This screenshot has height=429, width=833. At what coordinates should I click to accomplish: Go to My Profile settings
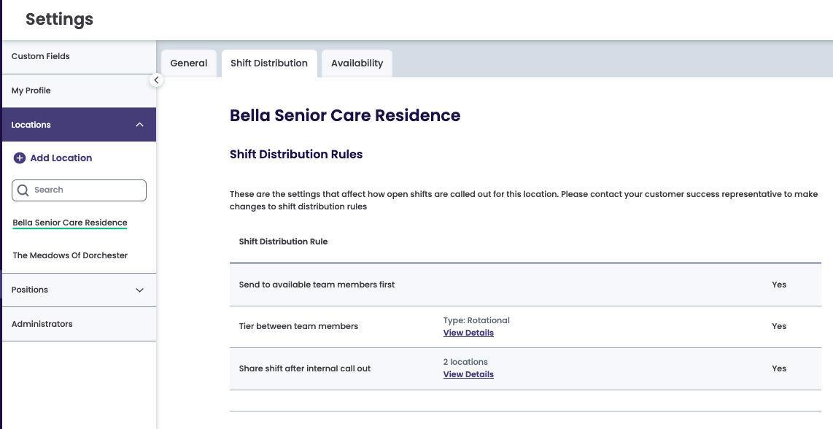pyautogui.click(x=31, y=90)
